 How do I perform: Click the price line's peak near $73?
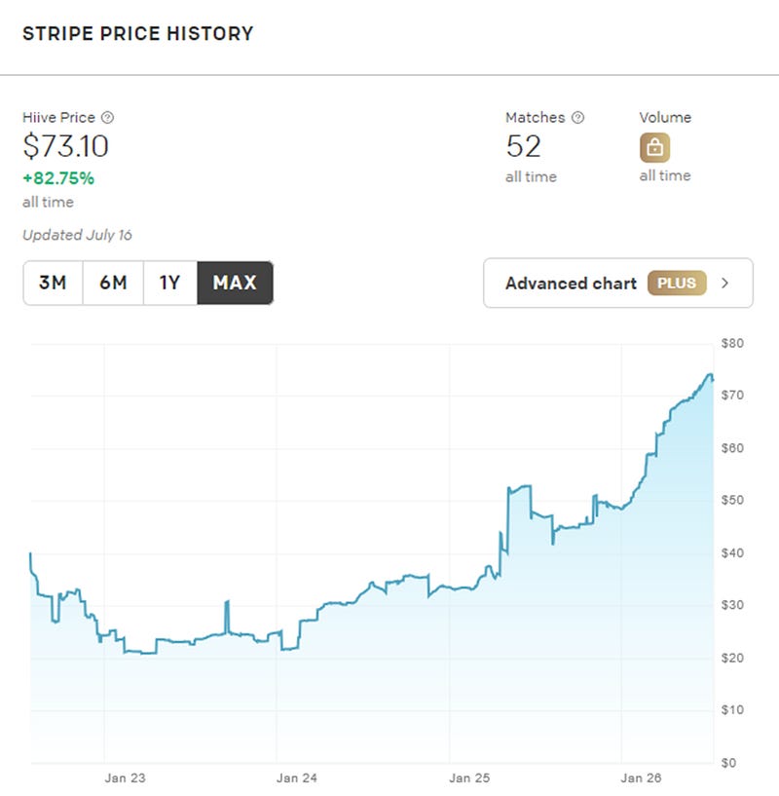(710, 375)
